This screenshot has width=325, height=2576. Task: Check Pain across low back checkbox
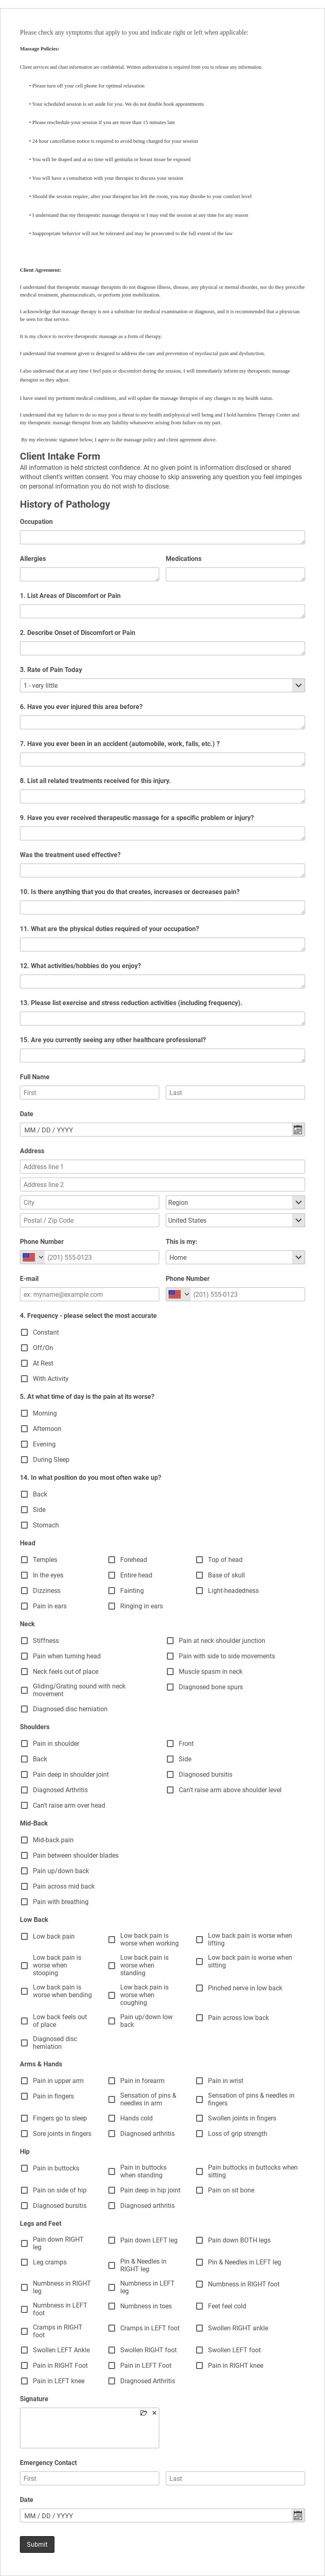pyautogui.click(x=200, y=2018)
